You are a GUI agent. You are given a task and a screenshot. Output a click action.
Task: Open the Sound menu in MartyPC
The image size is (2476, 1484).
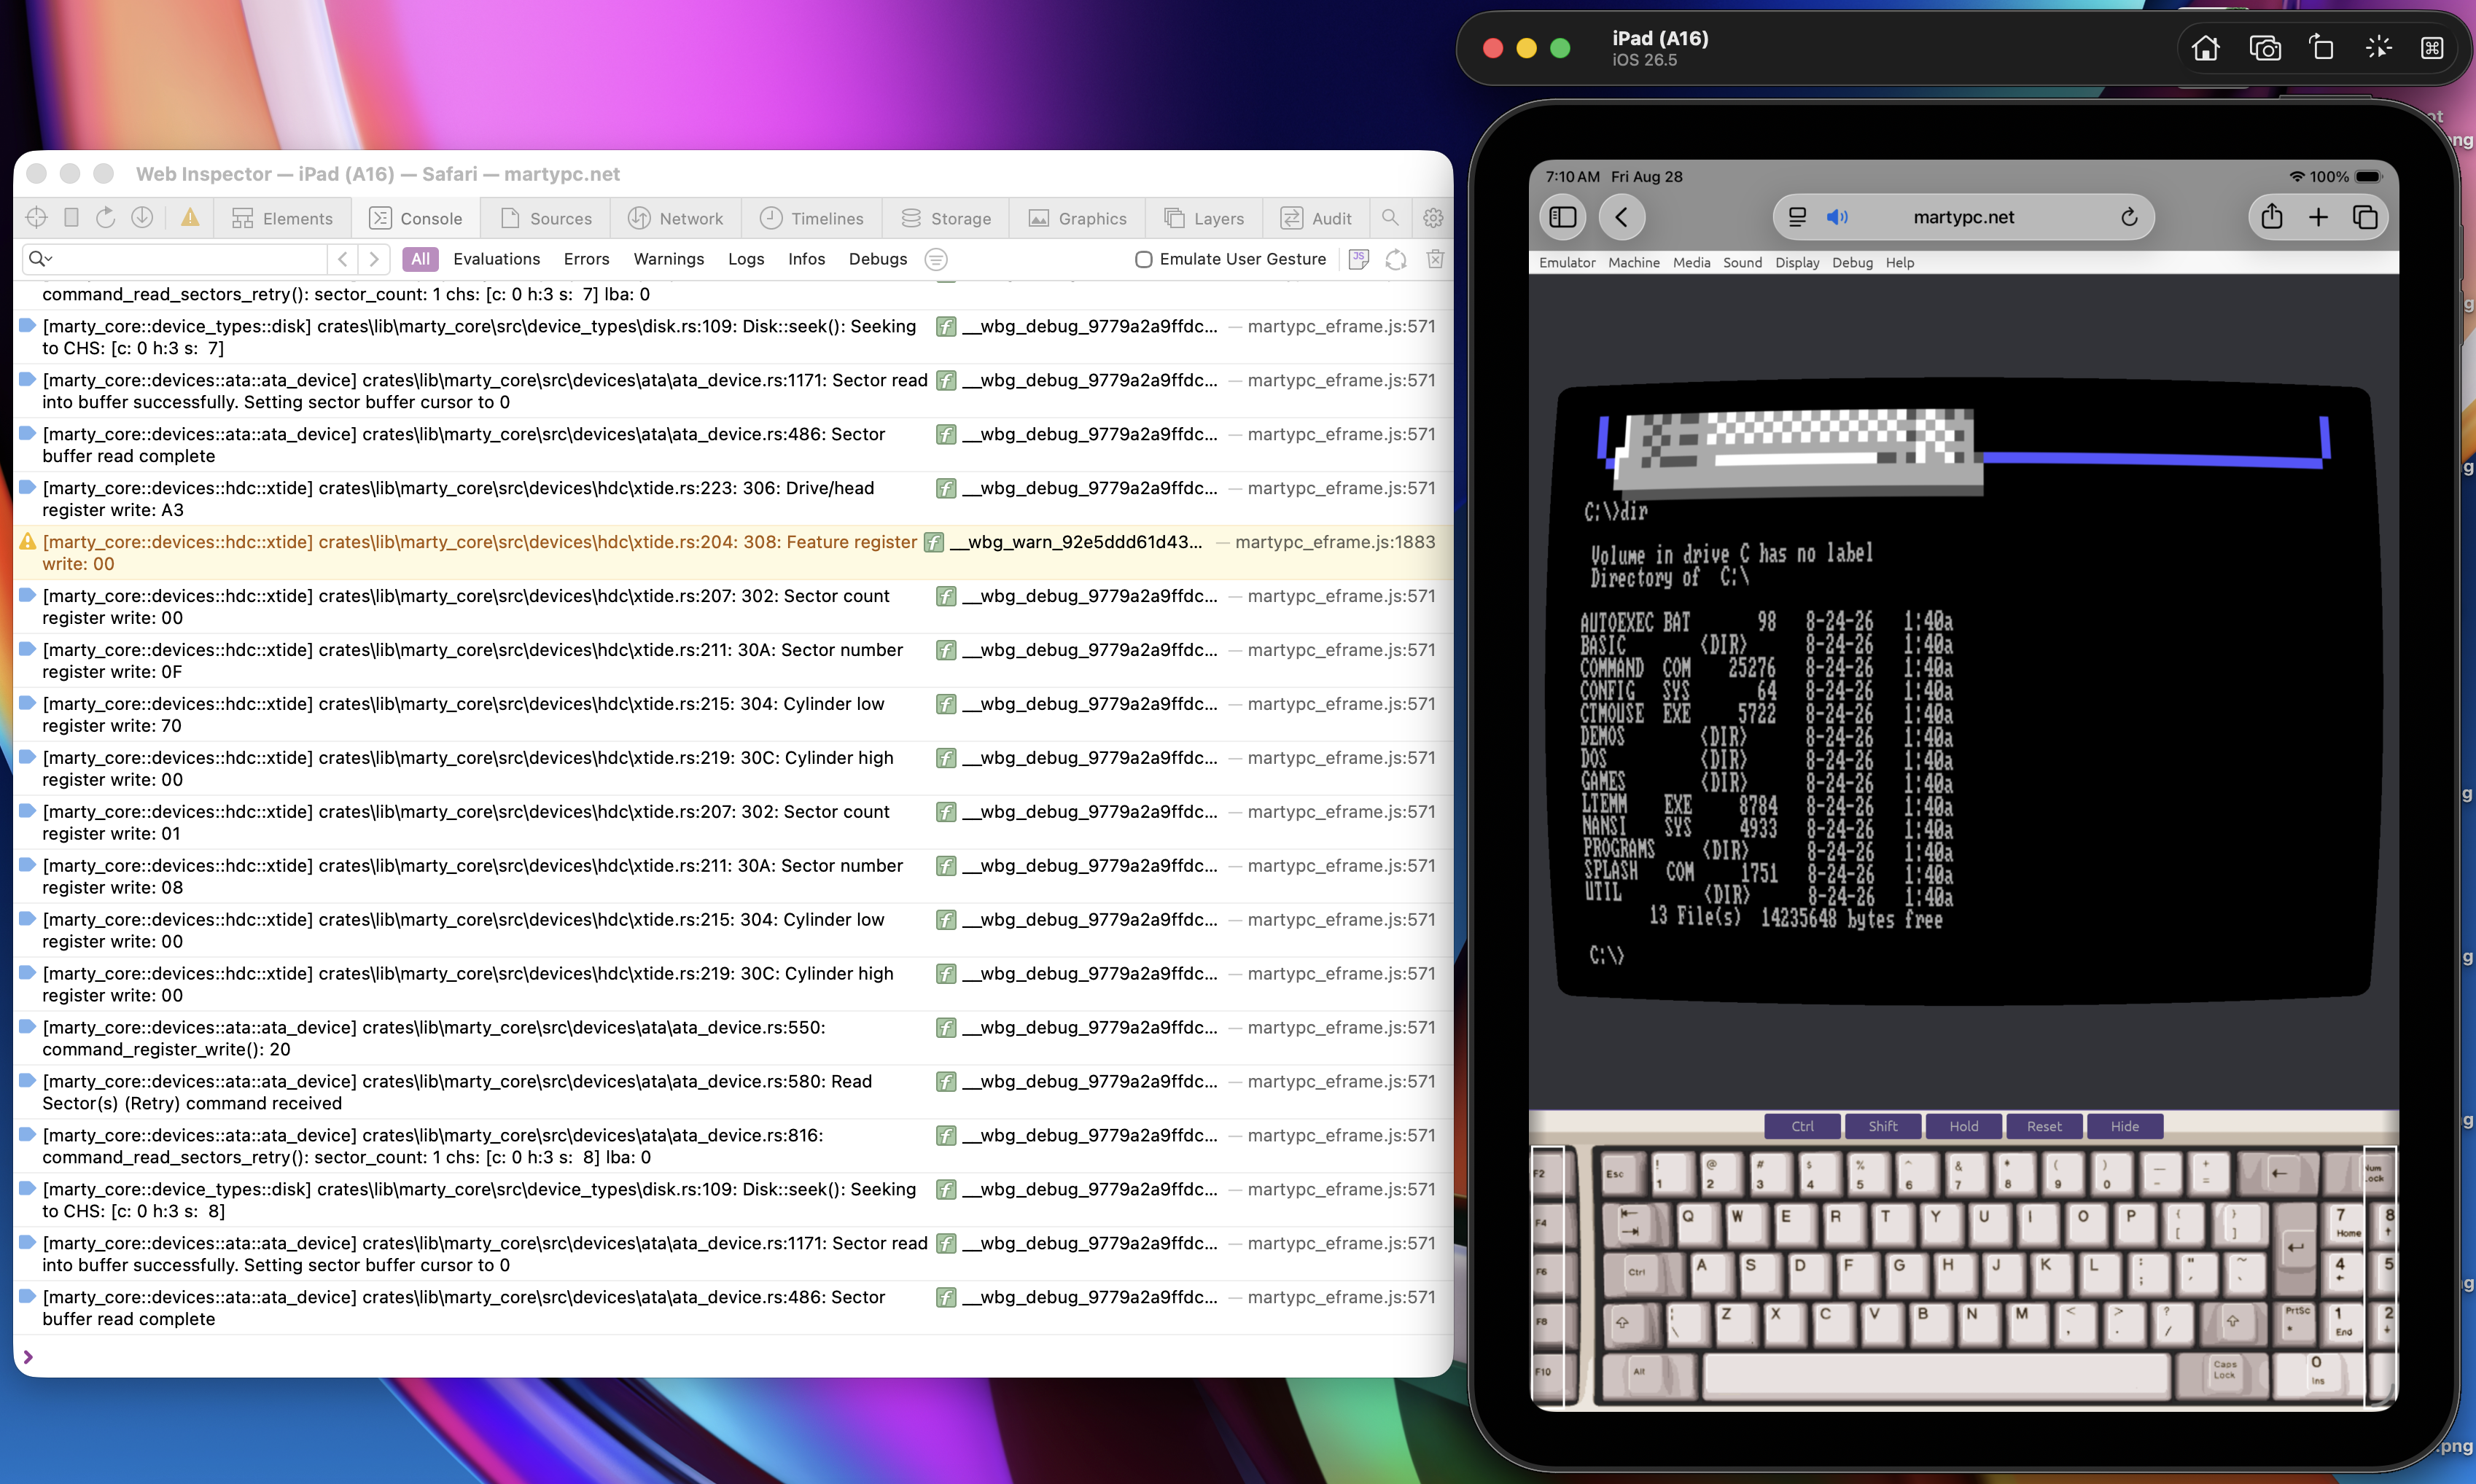pos(1742,262)
